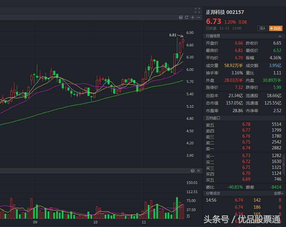Image resolution: width=286 pixels, height=227 pixels.
Task: Collapse the 行情信息 panel with its arrow
Action: [279, 36]
